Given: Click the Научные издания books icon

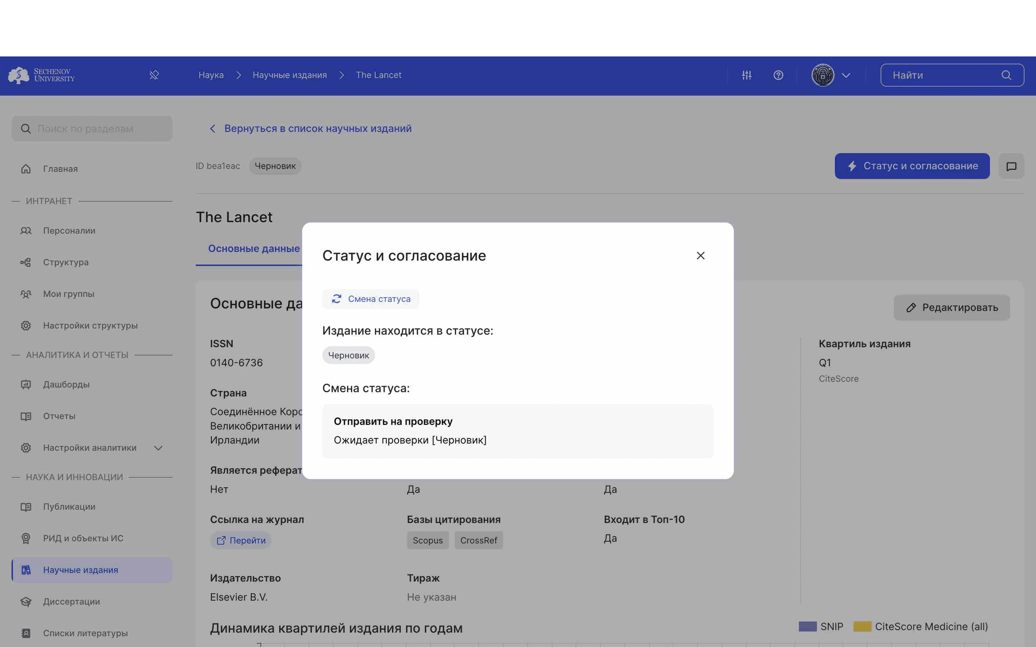Looking at the screenshot, I should point(26,570).
